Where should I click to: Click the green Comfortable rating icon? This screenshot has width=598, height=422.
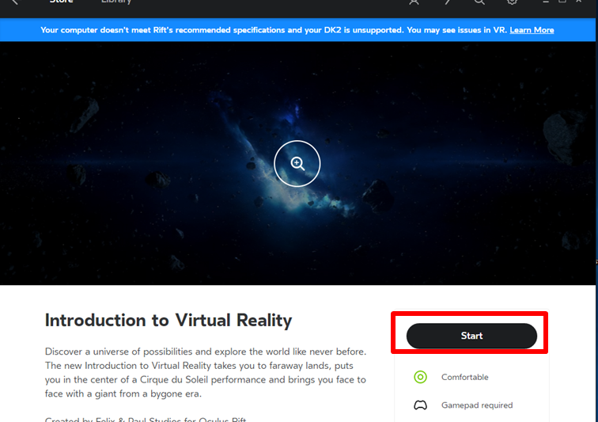(421, 377)
